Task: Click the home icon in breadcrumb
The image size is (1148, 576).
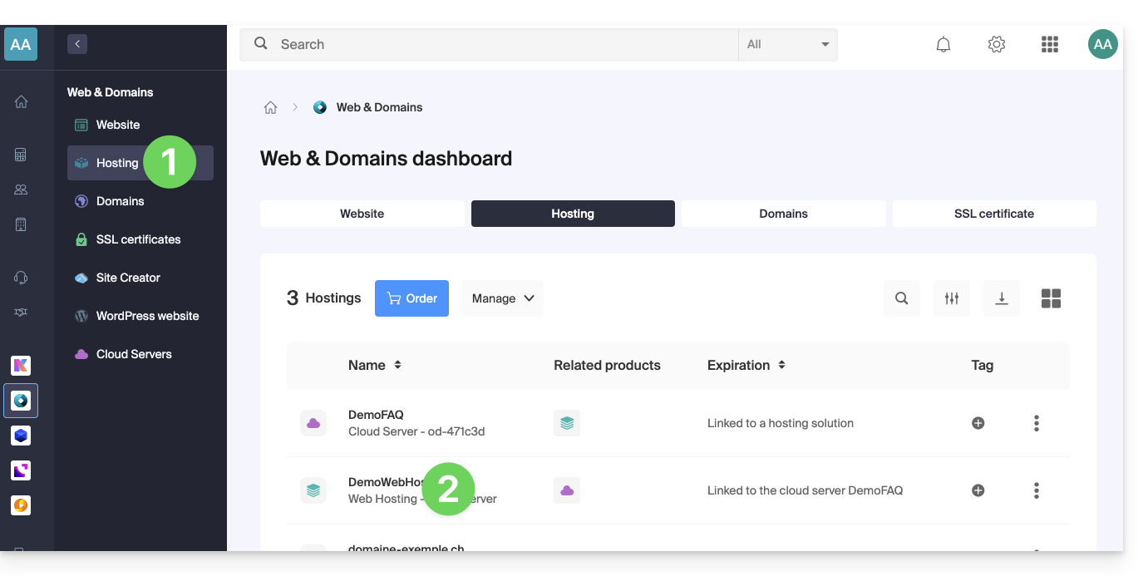Action: (x=270, y=107)
